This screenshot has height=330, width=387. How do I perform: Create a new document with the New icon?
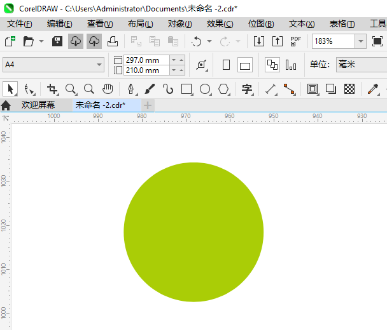click(x=10, y=41)
